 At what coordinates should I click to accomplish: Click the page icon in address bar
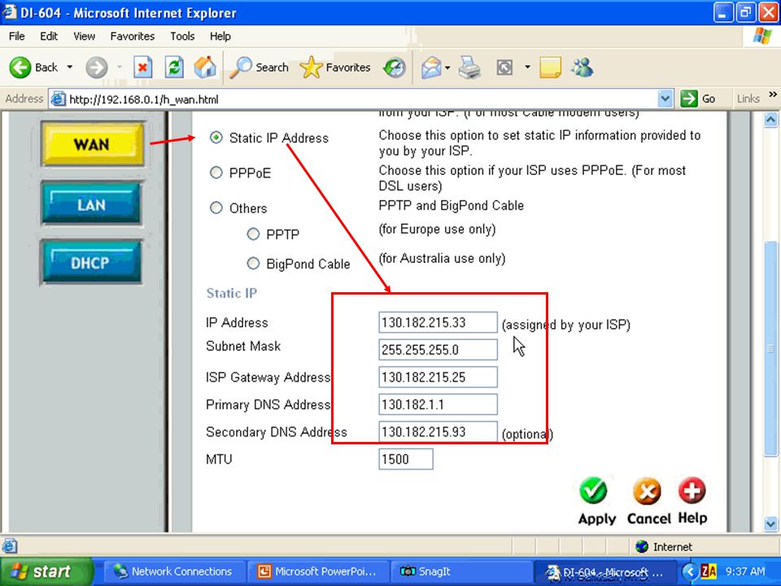coord(59,98)
